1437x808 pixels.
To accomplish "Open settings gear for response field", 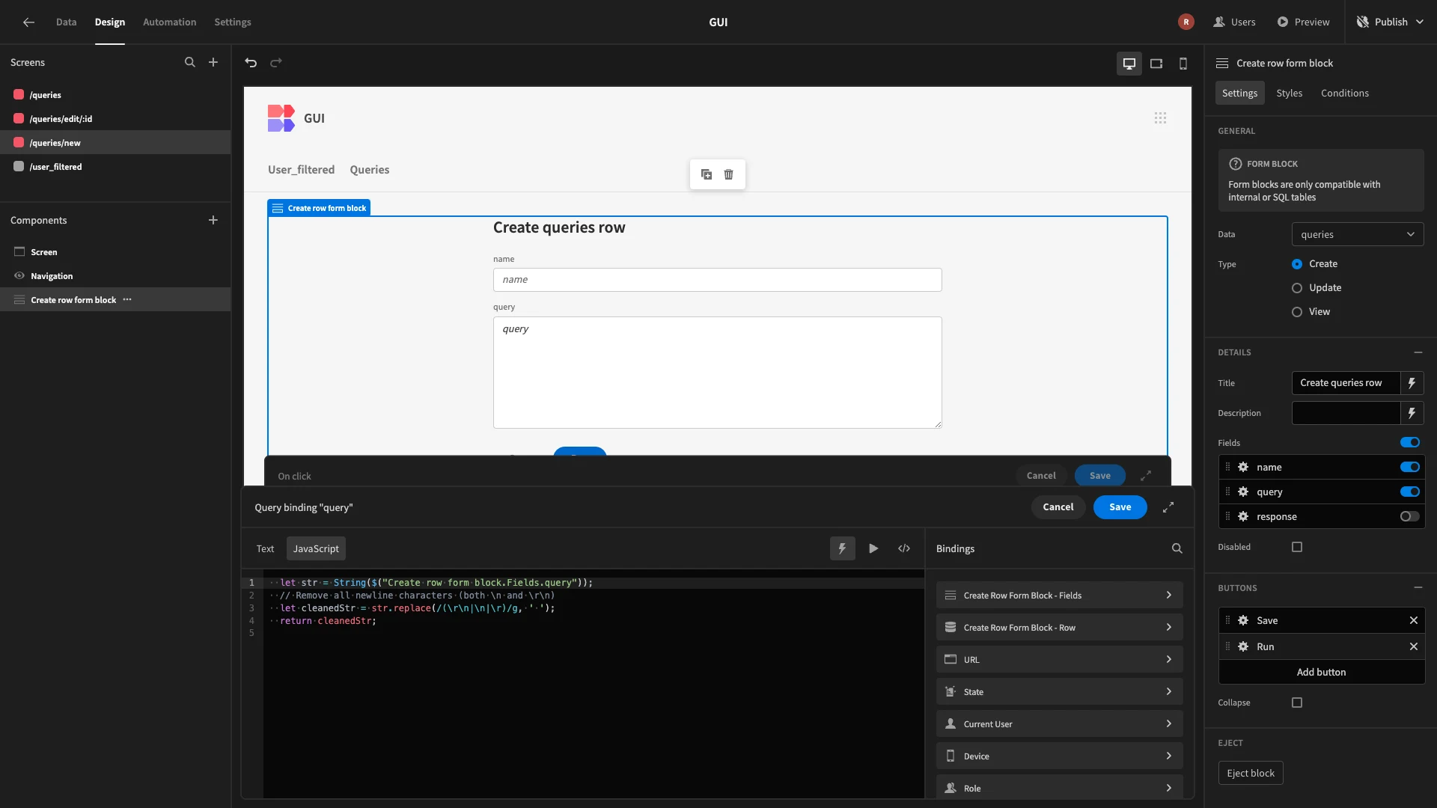I will coord(1243,516).
